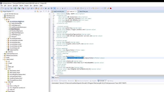Image resolution: width=164 pixels, height=92 pixels.
Task: Toggle Link with Editor in Project Explorer
Action: pos(38,11)
